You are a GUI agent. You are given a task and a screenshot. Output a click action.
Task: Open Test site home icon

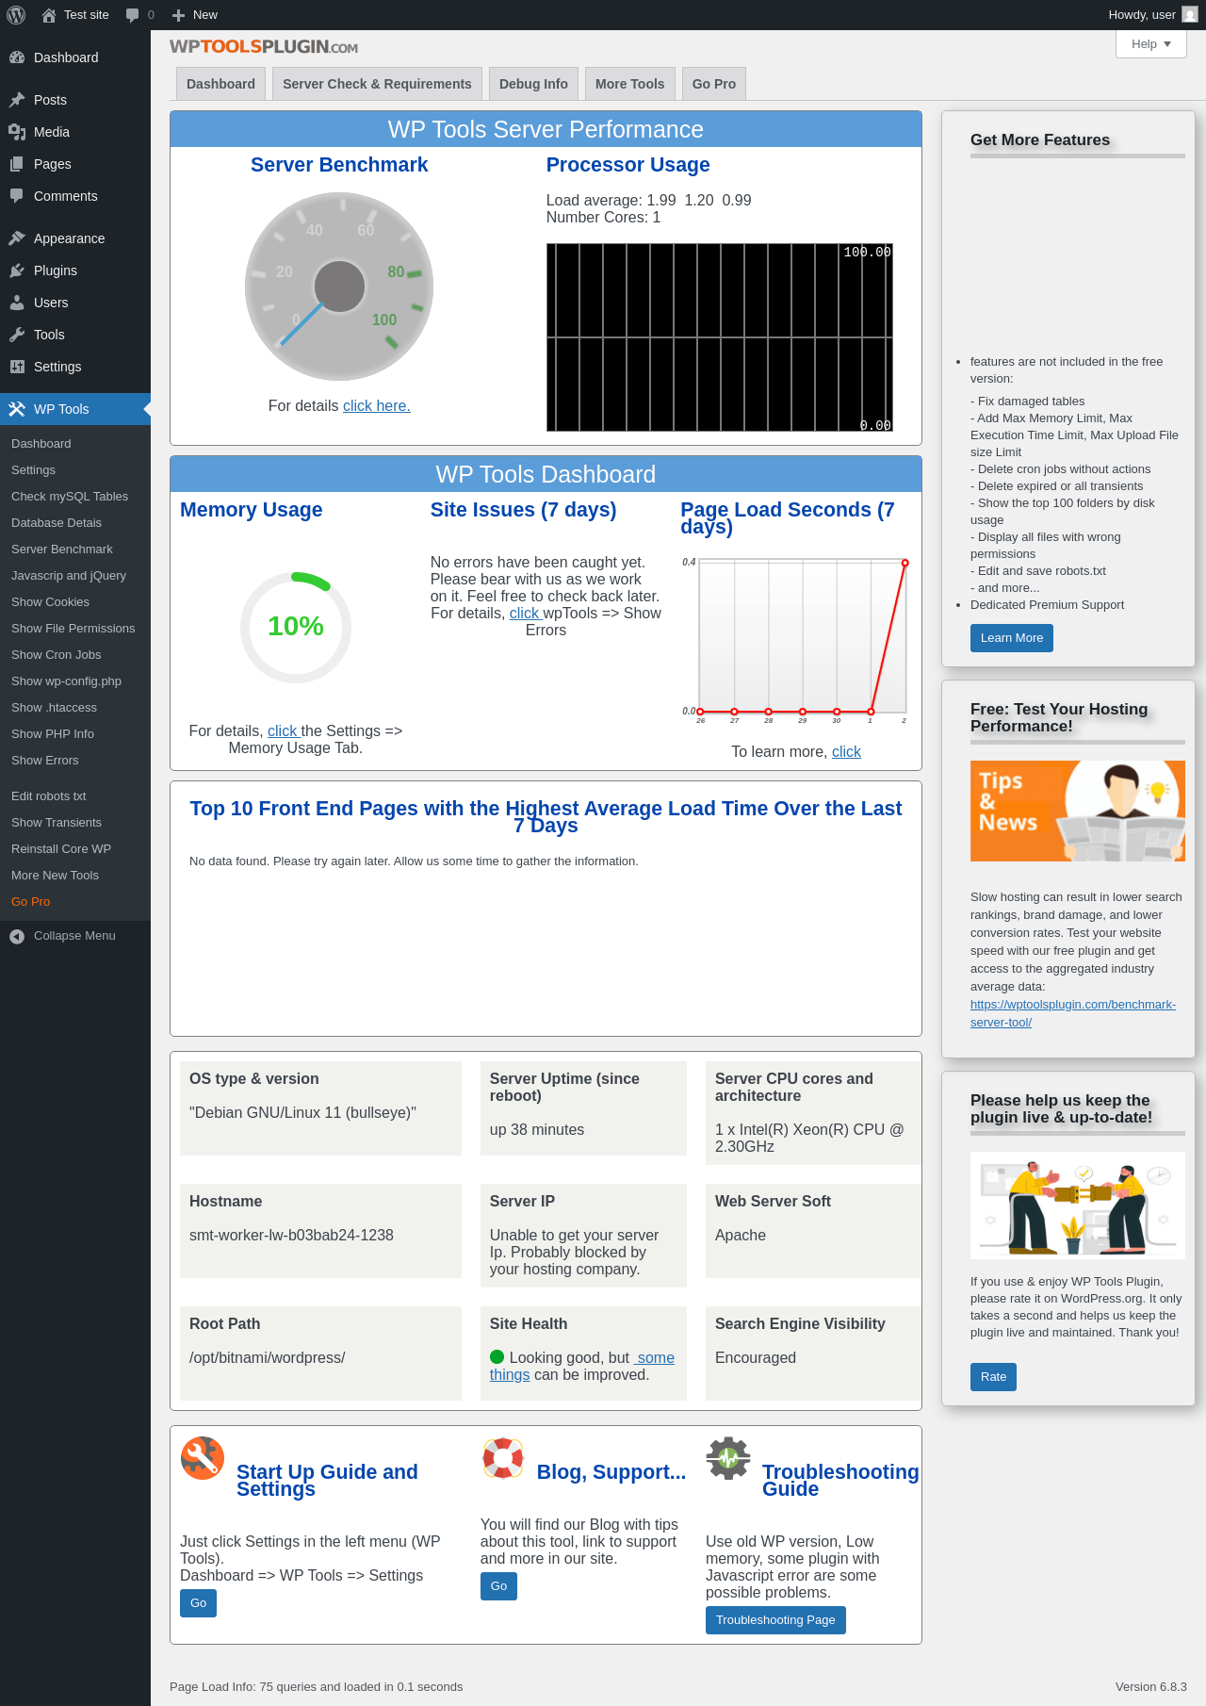point(49,15)
